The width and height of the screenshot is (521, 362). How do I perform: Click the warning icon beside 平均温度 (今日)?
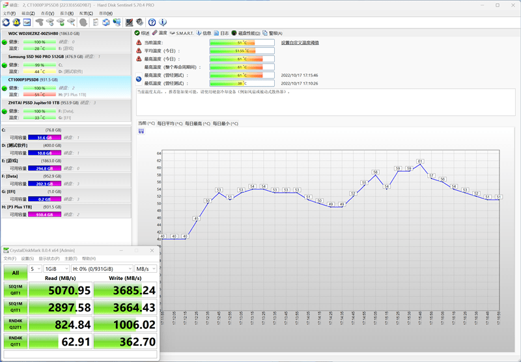click(139, 51)
